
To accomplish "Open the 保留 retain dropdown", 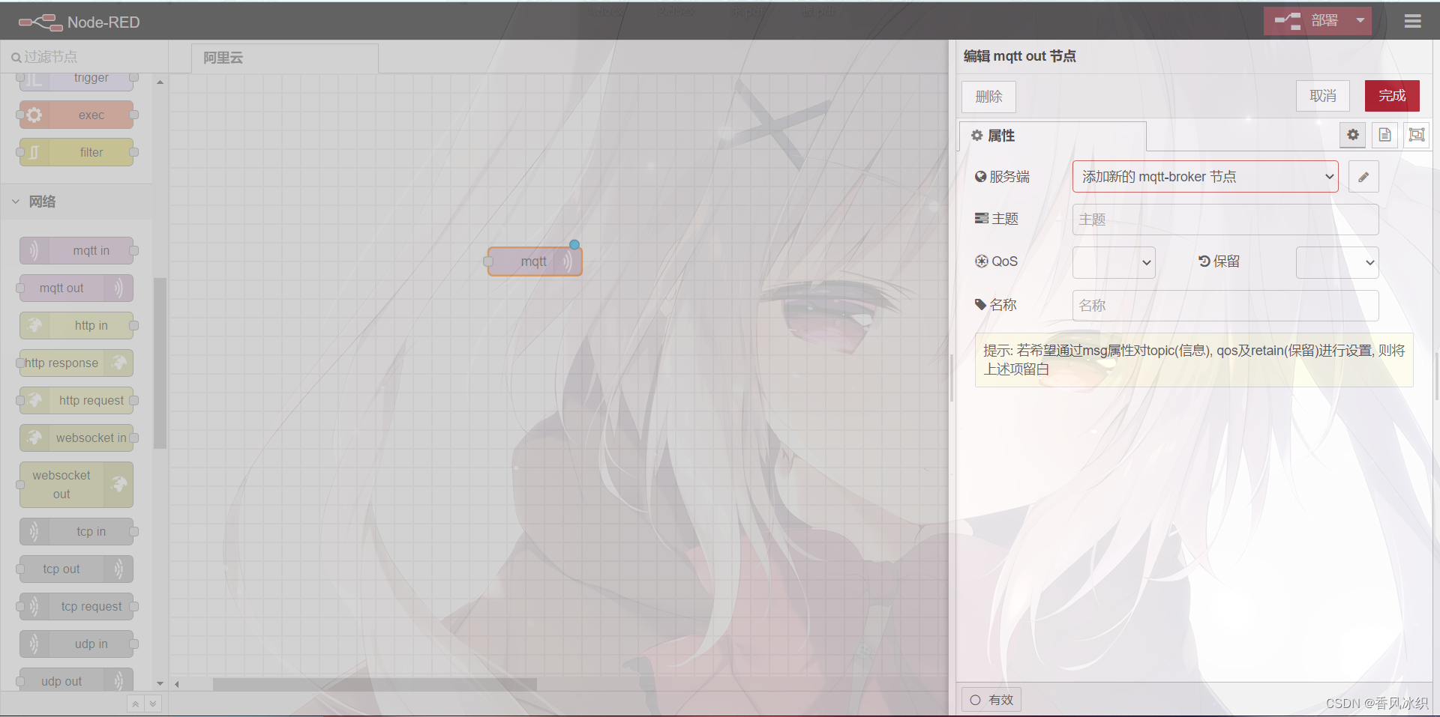I will tap(1337, 262).
